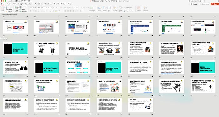The height and width of the screenshot is (117, 219).
Task: Select Having Conversations With PM's slide
Action: click(x=172, y=86)
